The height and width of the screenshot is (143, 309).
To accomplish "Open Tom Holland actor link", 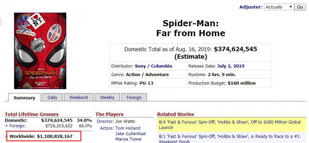I will pyautogui.click(x=128, y=128).
